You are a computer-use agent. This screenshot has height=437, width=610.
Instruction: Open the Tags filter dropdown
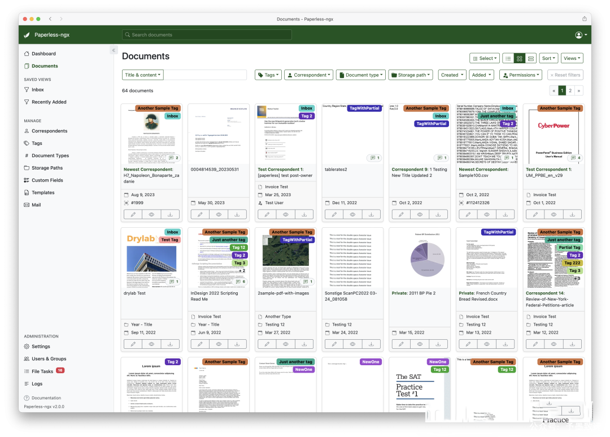(x=268, y=75)
